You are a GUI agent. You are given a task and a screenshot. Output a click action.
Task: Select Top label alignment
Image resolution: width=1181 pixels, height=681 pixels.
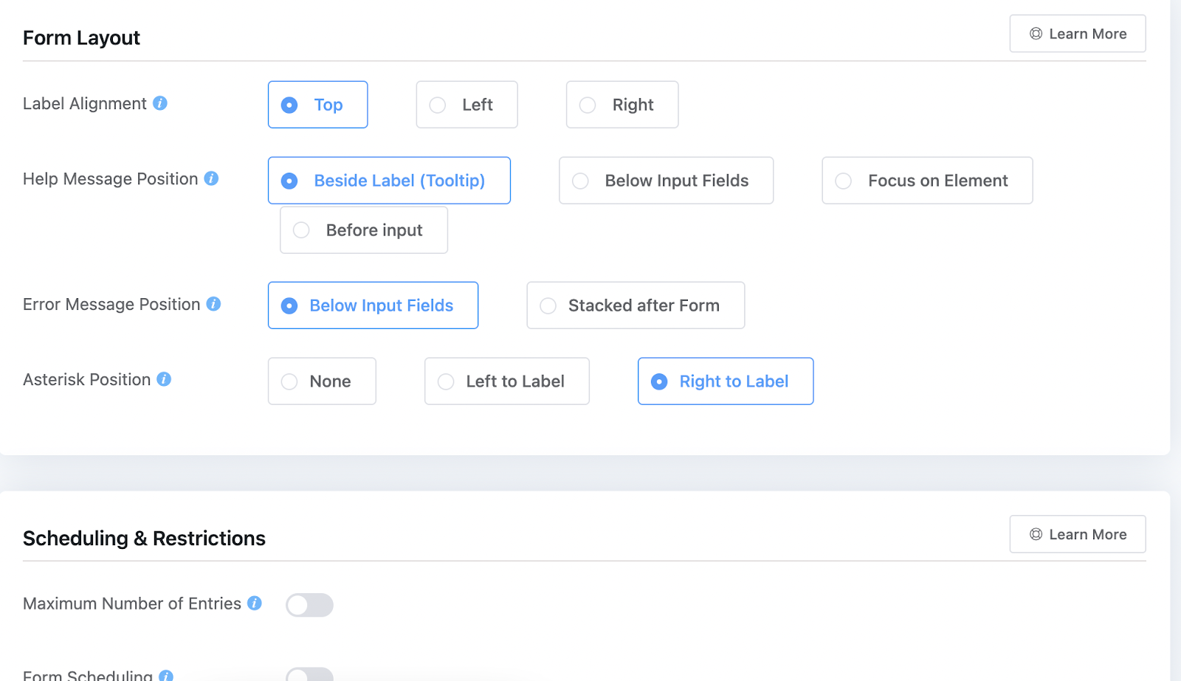point(317,105)
